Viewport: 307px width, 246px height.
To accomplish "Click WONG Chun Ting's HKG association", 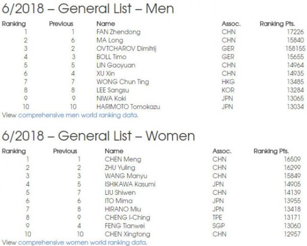I will [x=228, y=82].
